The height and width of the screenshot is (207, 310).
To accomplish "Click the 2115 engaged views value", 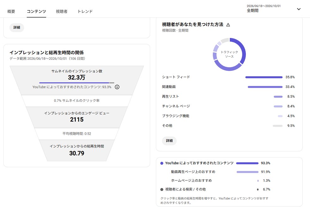I will [x=77, y=119].
